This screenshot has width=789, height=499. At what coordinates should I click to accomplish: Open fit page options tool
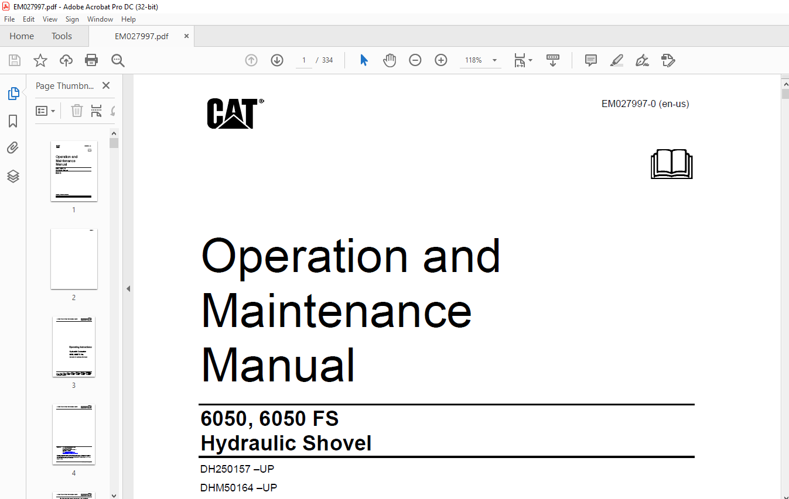tap(522, 60)
